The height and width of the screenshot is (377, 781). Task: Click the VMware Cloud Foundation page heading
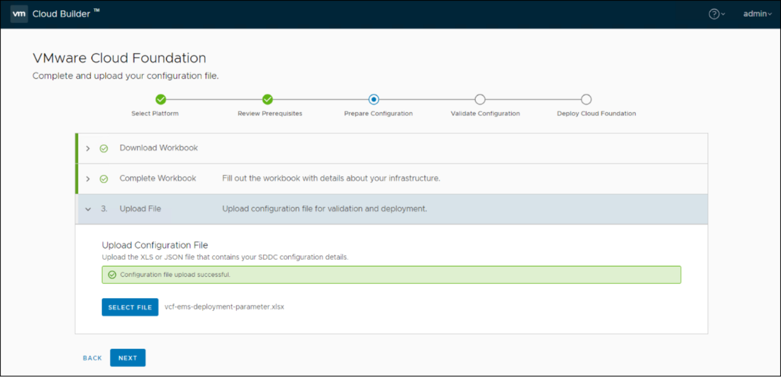[x=119, y=58]
